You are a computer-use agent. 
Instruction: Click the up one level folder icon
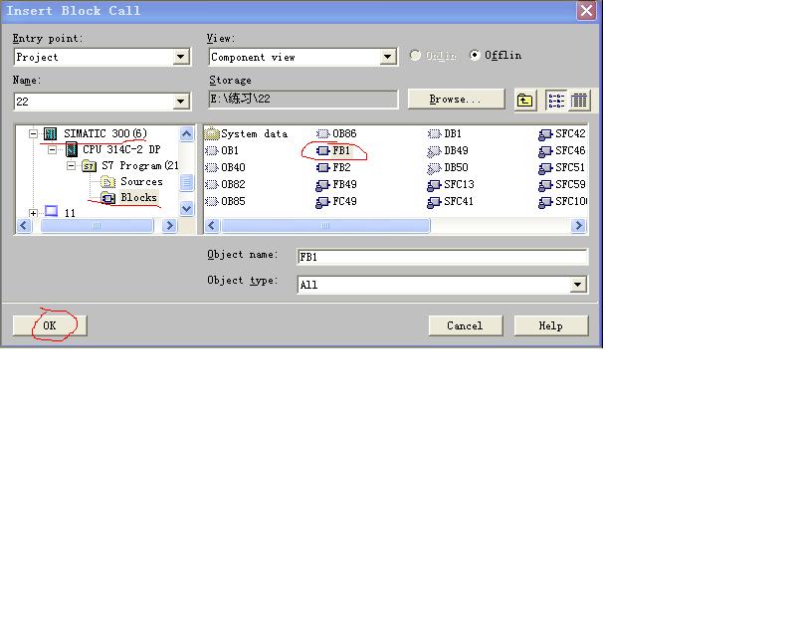coord(524,101)
